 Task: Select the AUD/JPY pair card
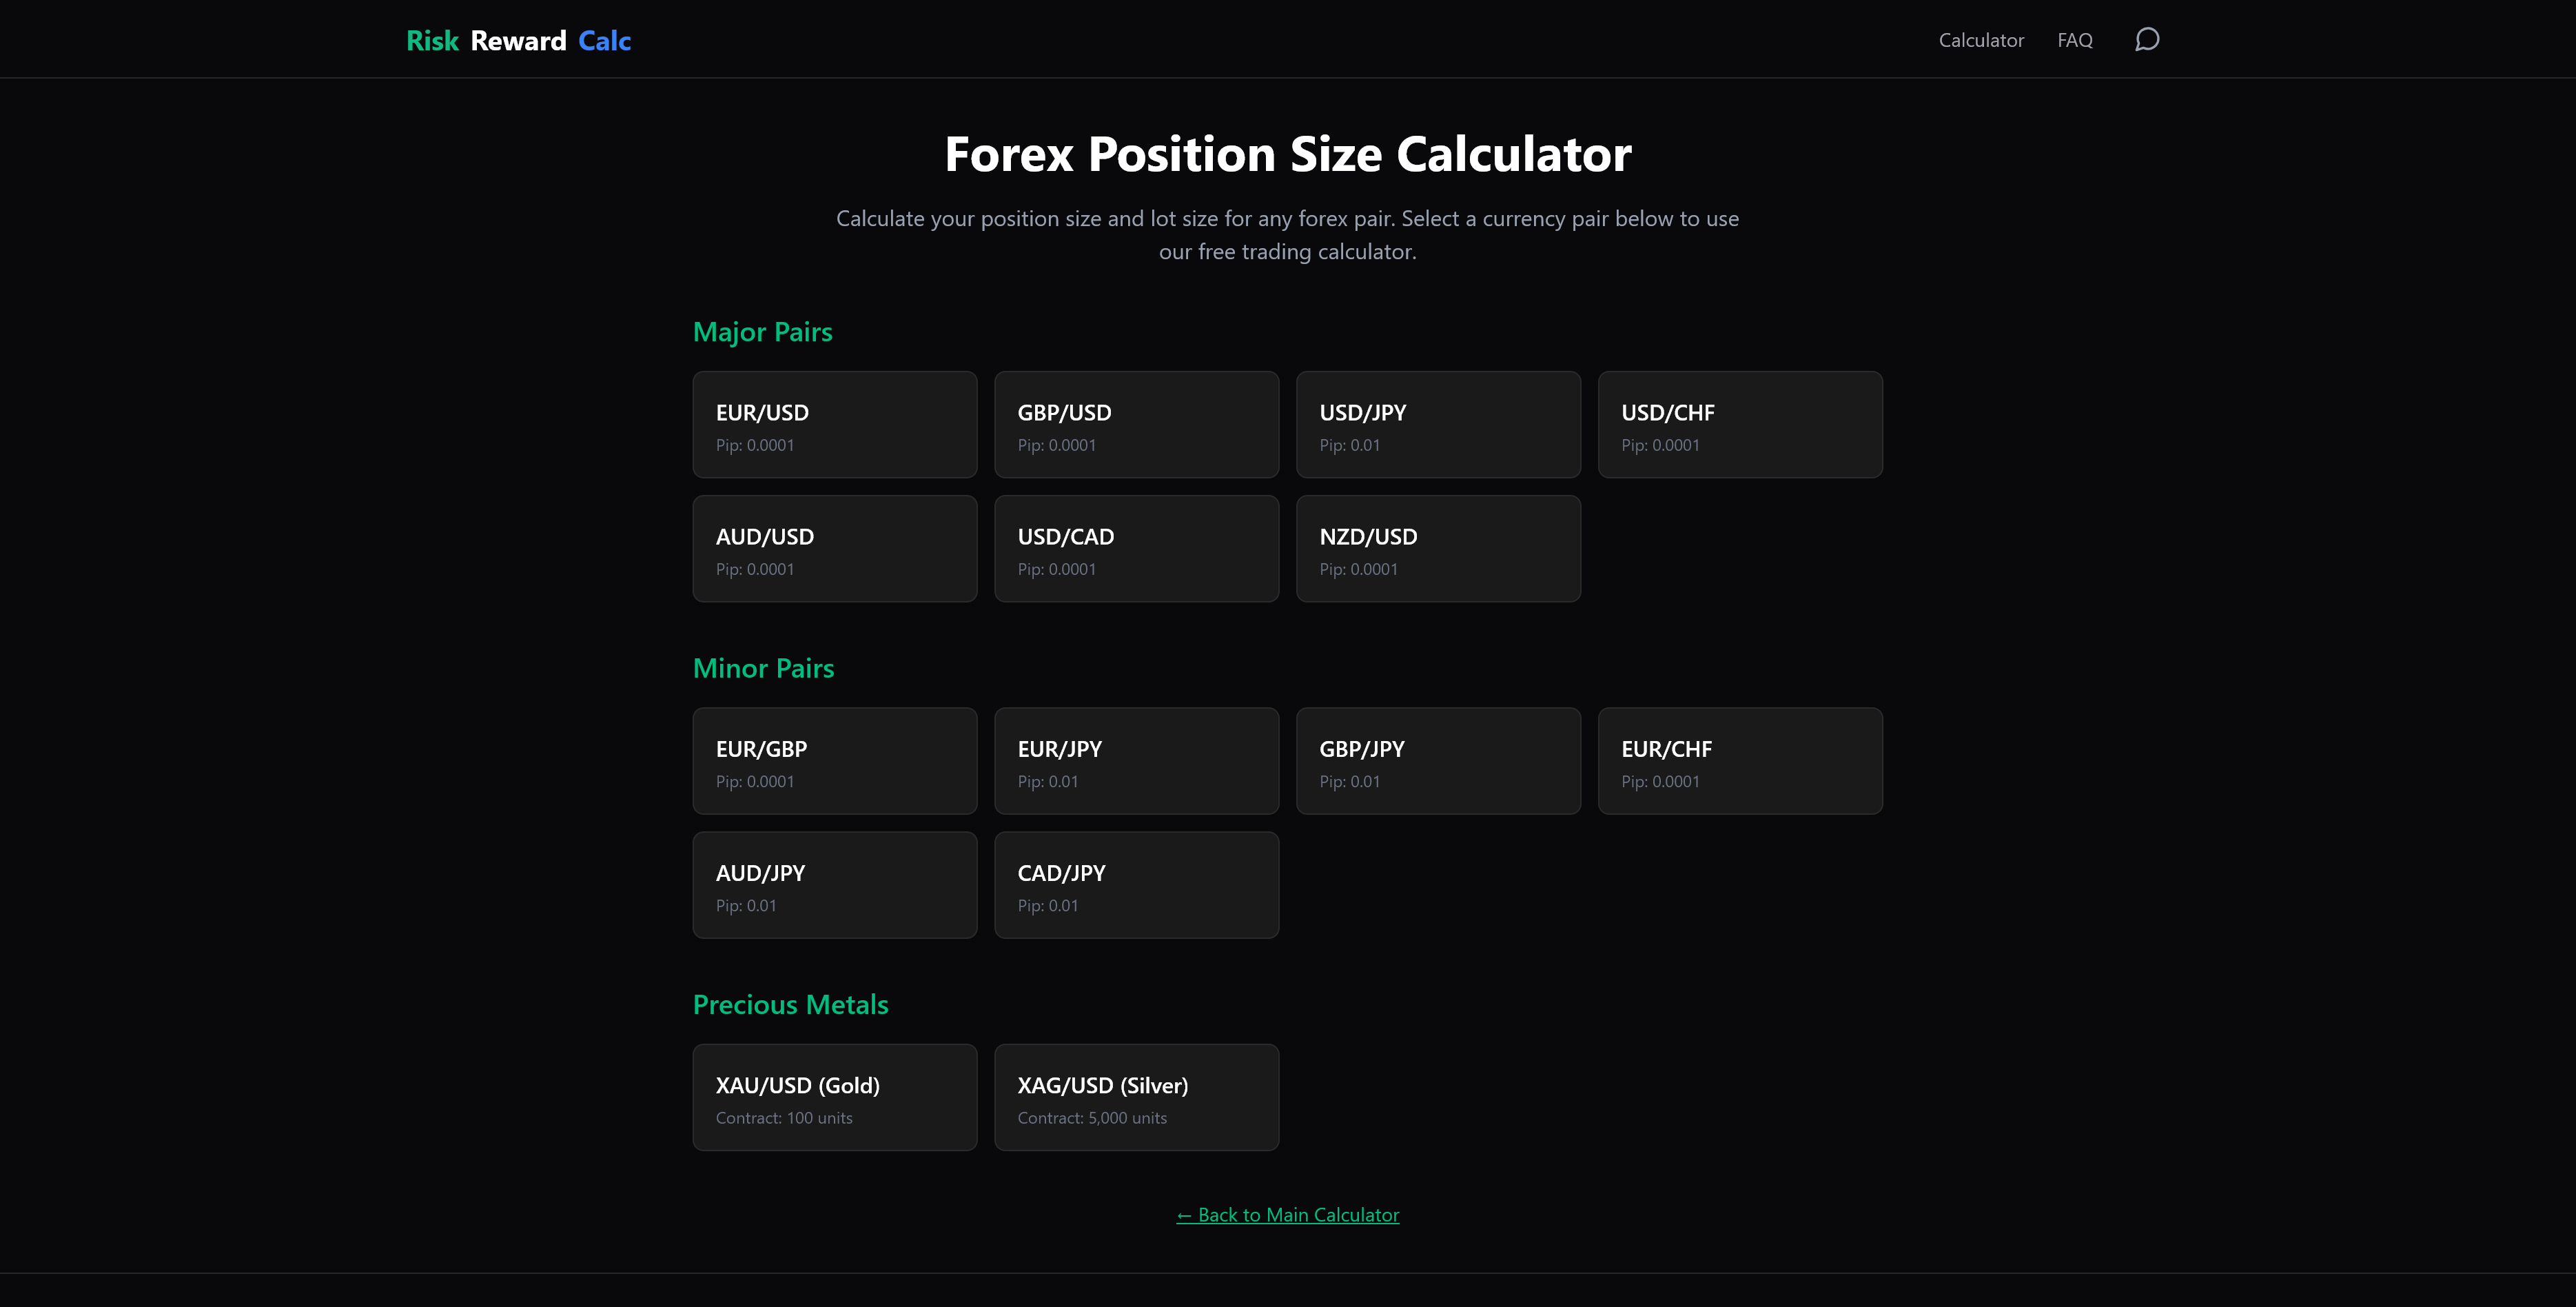tap(834, 884)
